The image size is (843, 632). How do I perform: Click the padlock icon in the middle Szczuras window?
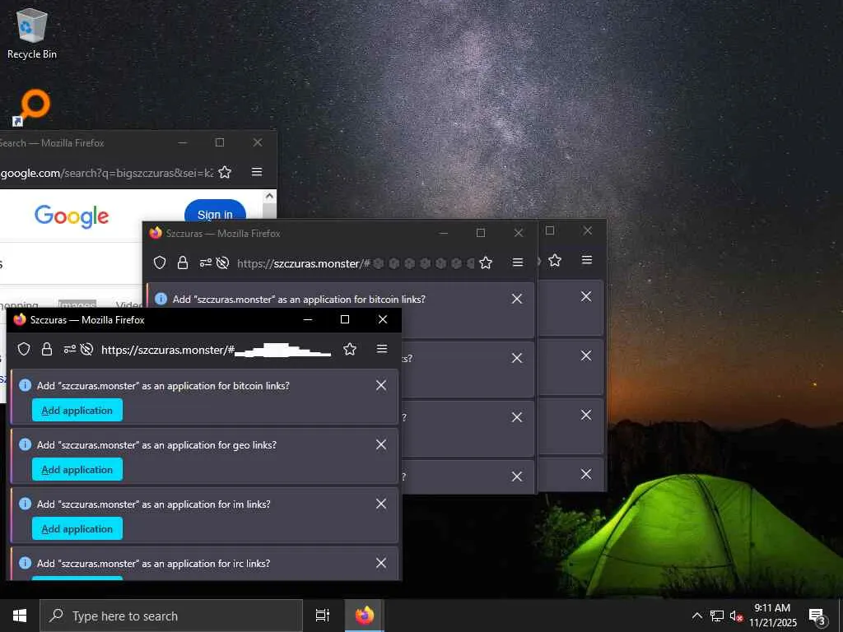point(183,263)
